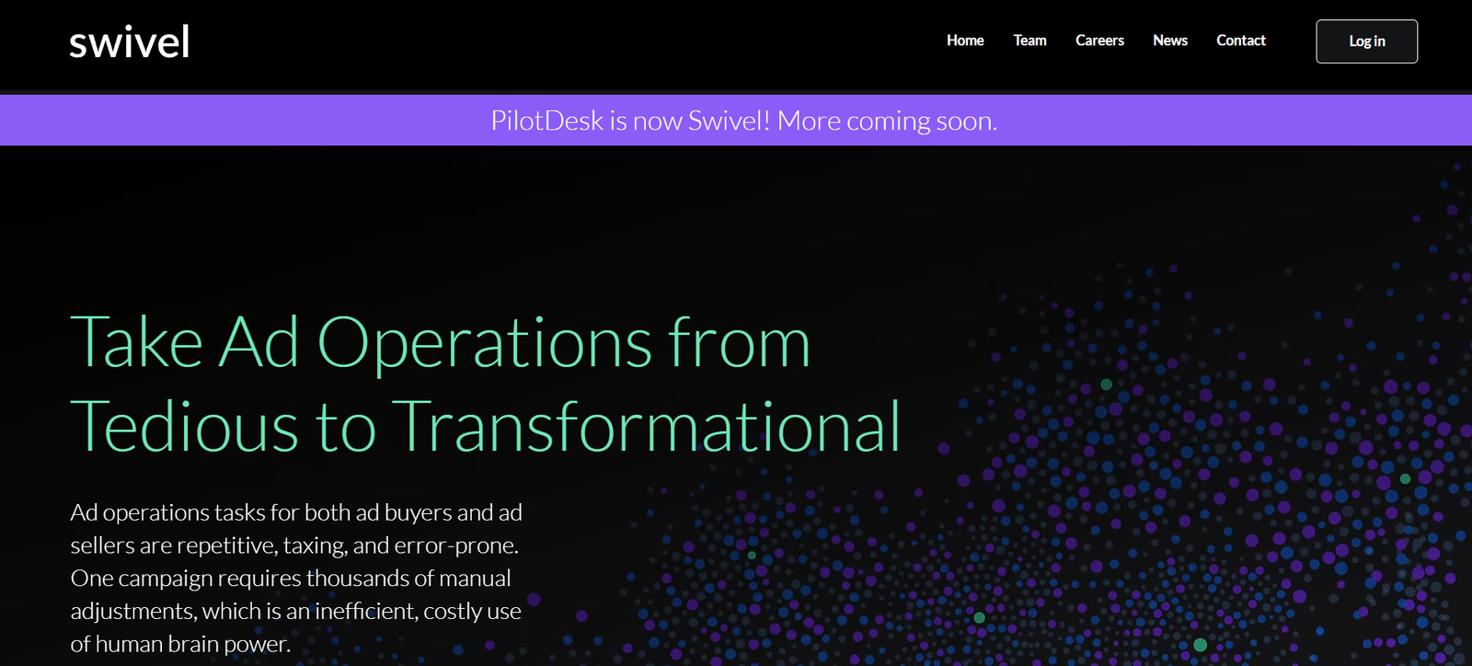The width and height of the screenshot is (1472, 666).
Task: Click headline line "Take Ad Operations from"
Action: coord(440,343)
